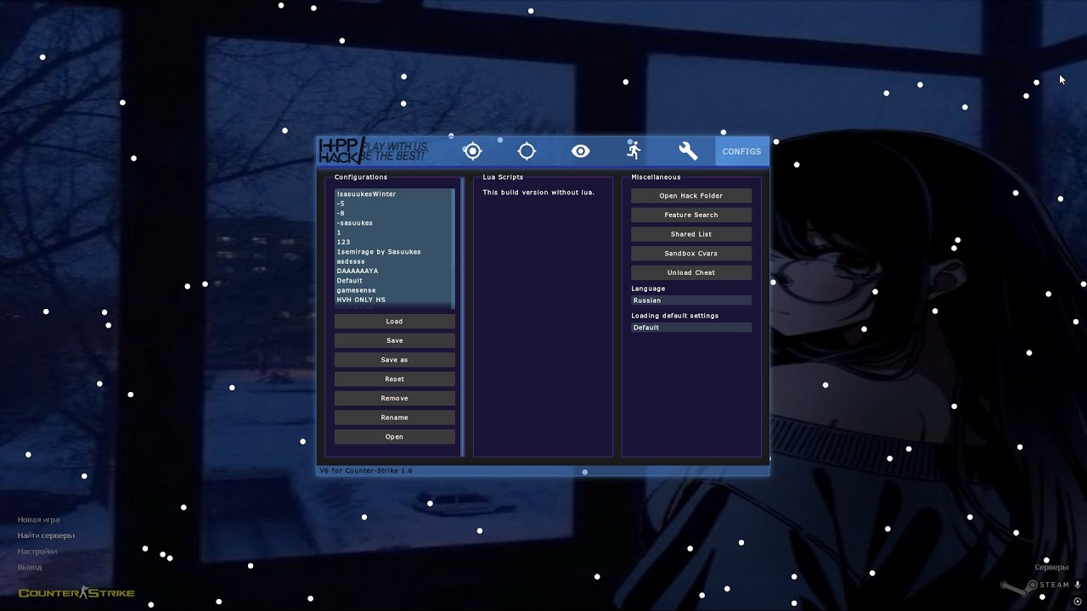Click the circular target icon below microphone
The height and width of the screenshot is (611, 1087).
tap(1077, 601)
